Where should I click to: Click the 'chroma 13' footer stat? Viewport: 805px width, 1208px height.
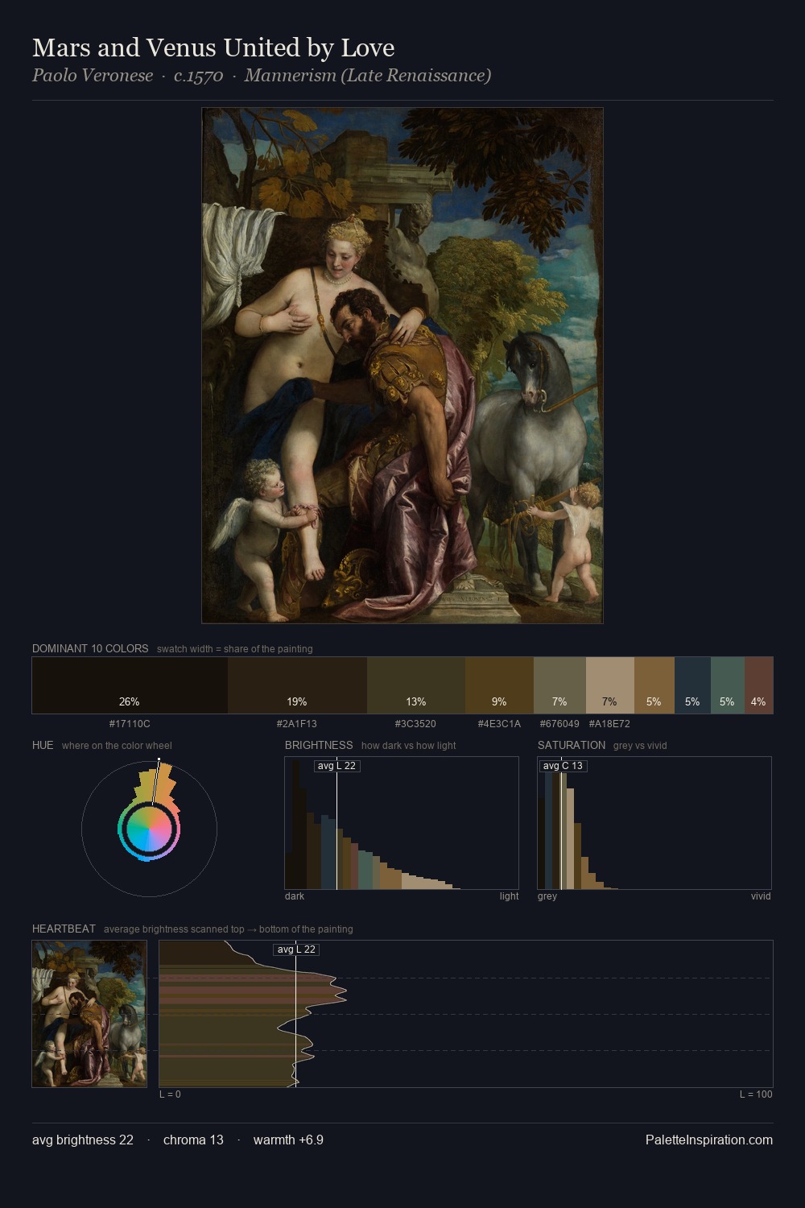[193, 1140]
